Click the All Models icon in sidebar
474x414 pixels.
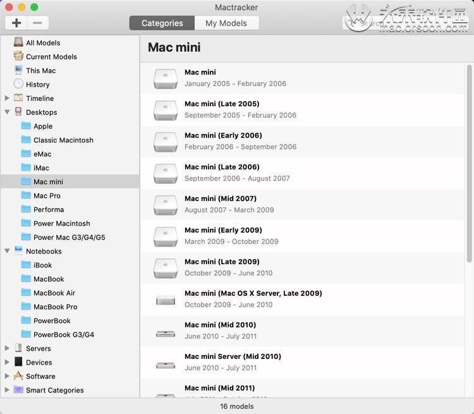pos(18,43)
